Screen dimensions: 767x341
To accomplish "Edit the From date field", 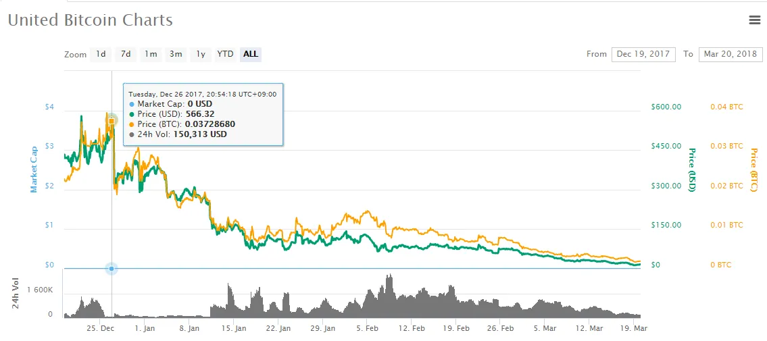I will tap(643, 54).
